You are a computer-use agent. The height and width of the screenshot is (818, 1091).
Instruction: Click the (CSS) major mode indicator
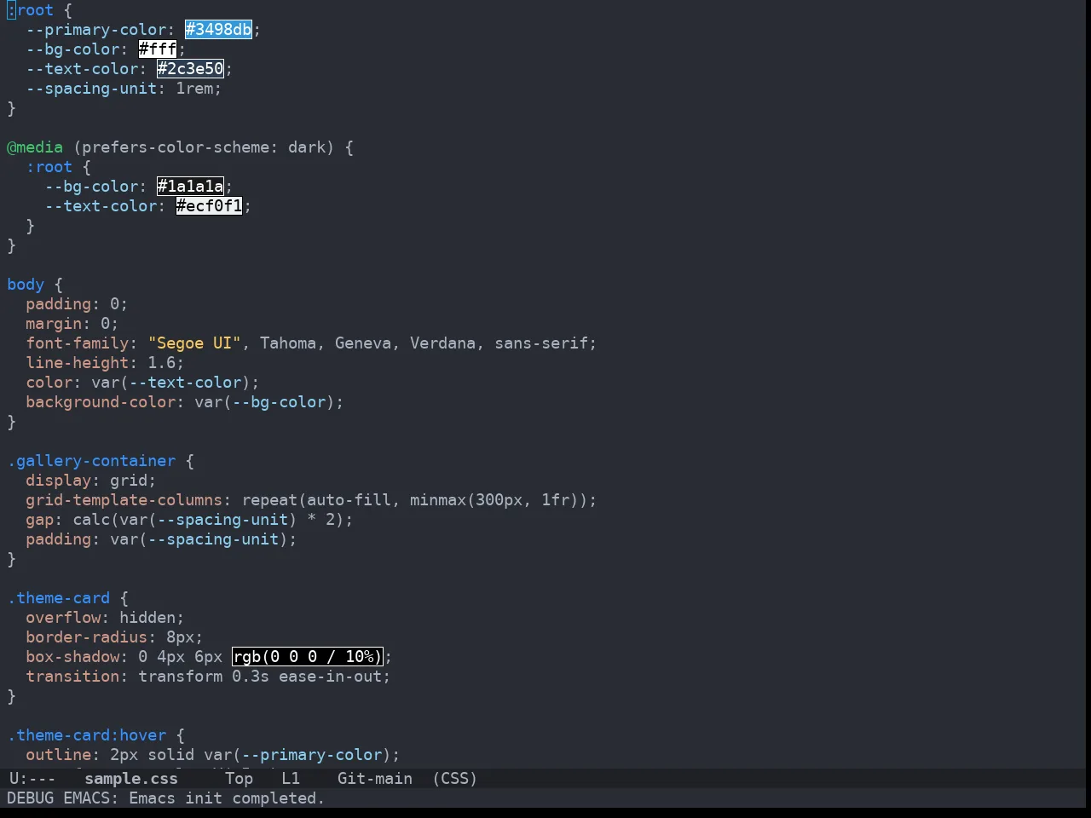tap(455, 779)
